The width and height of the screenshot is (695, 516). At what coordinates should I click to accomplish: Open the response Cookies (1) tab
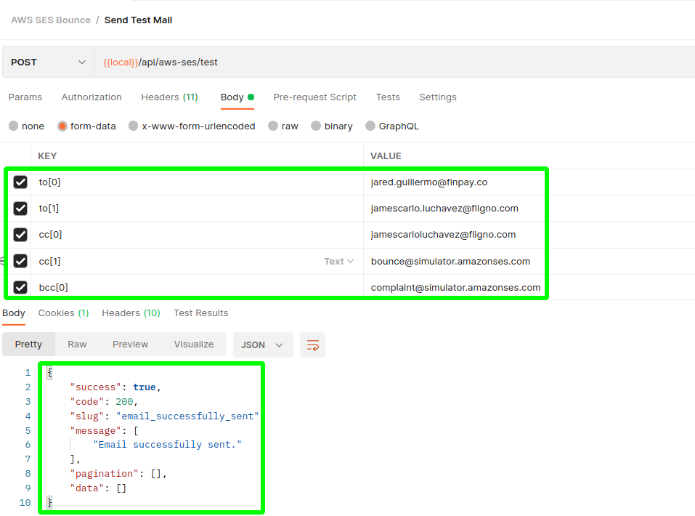coord(63,313)
